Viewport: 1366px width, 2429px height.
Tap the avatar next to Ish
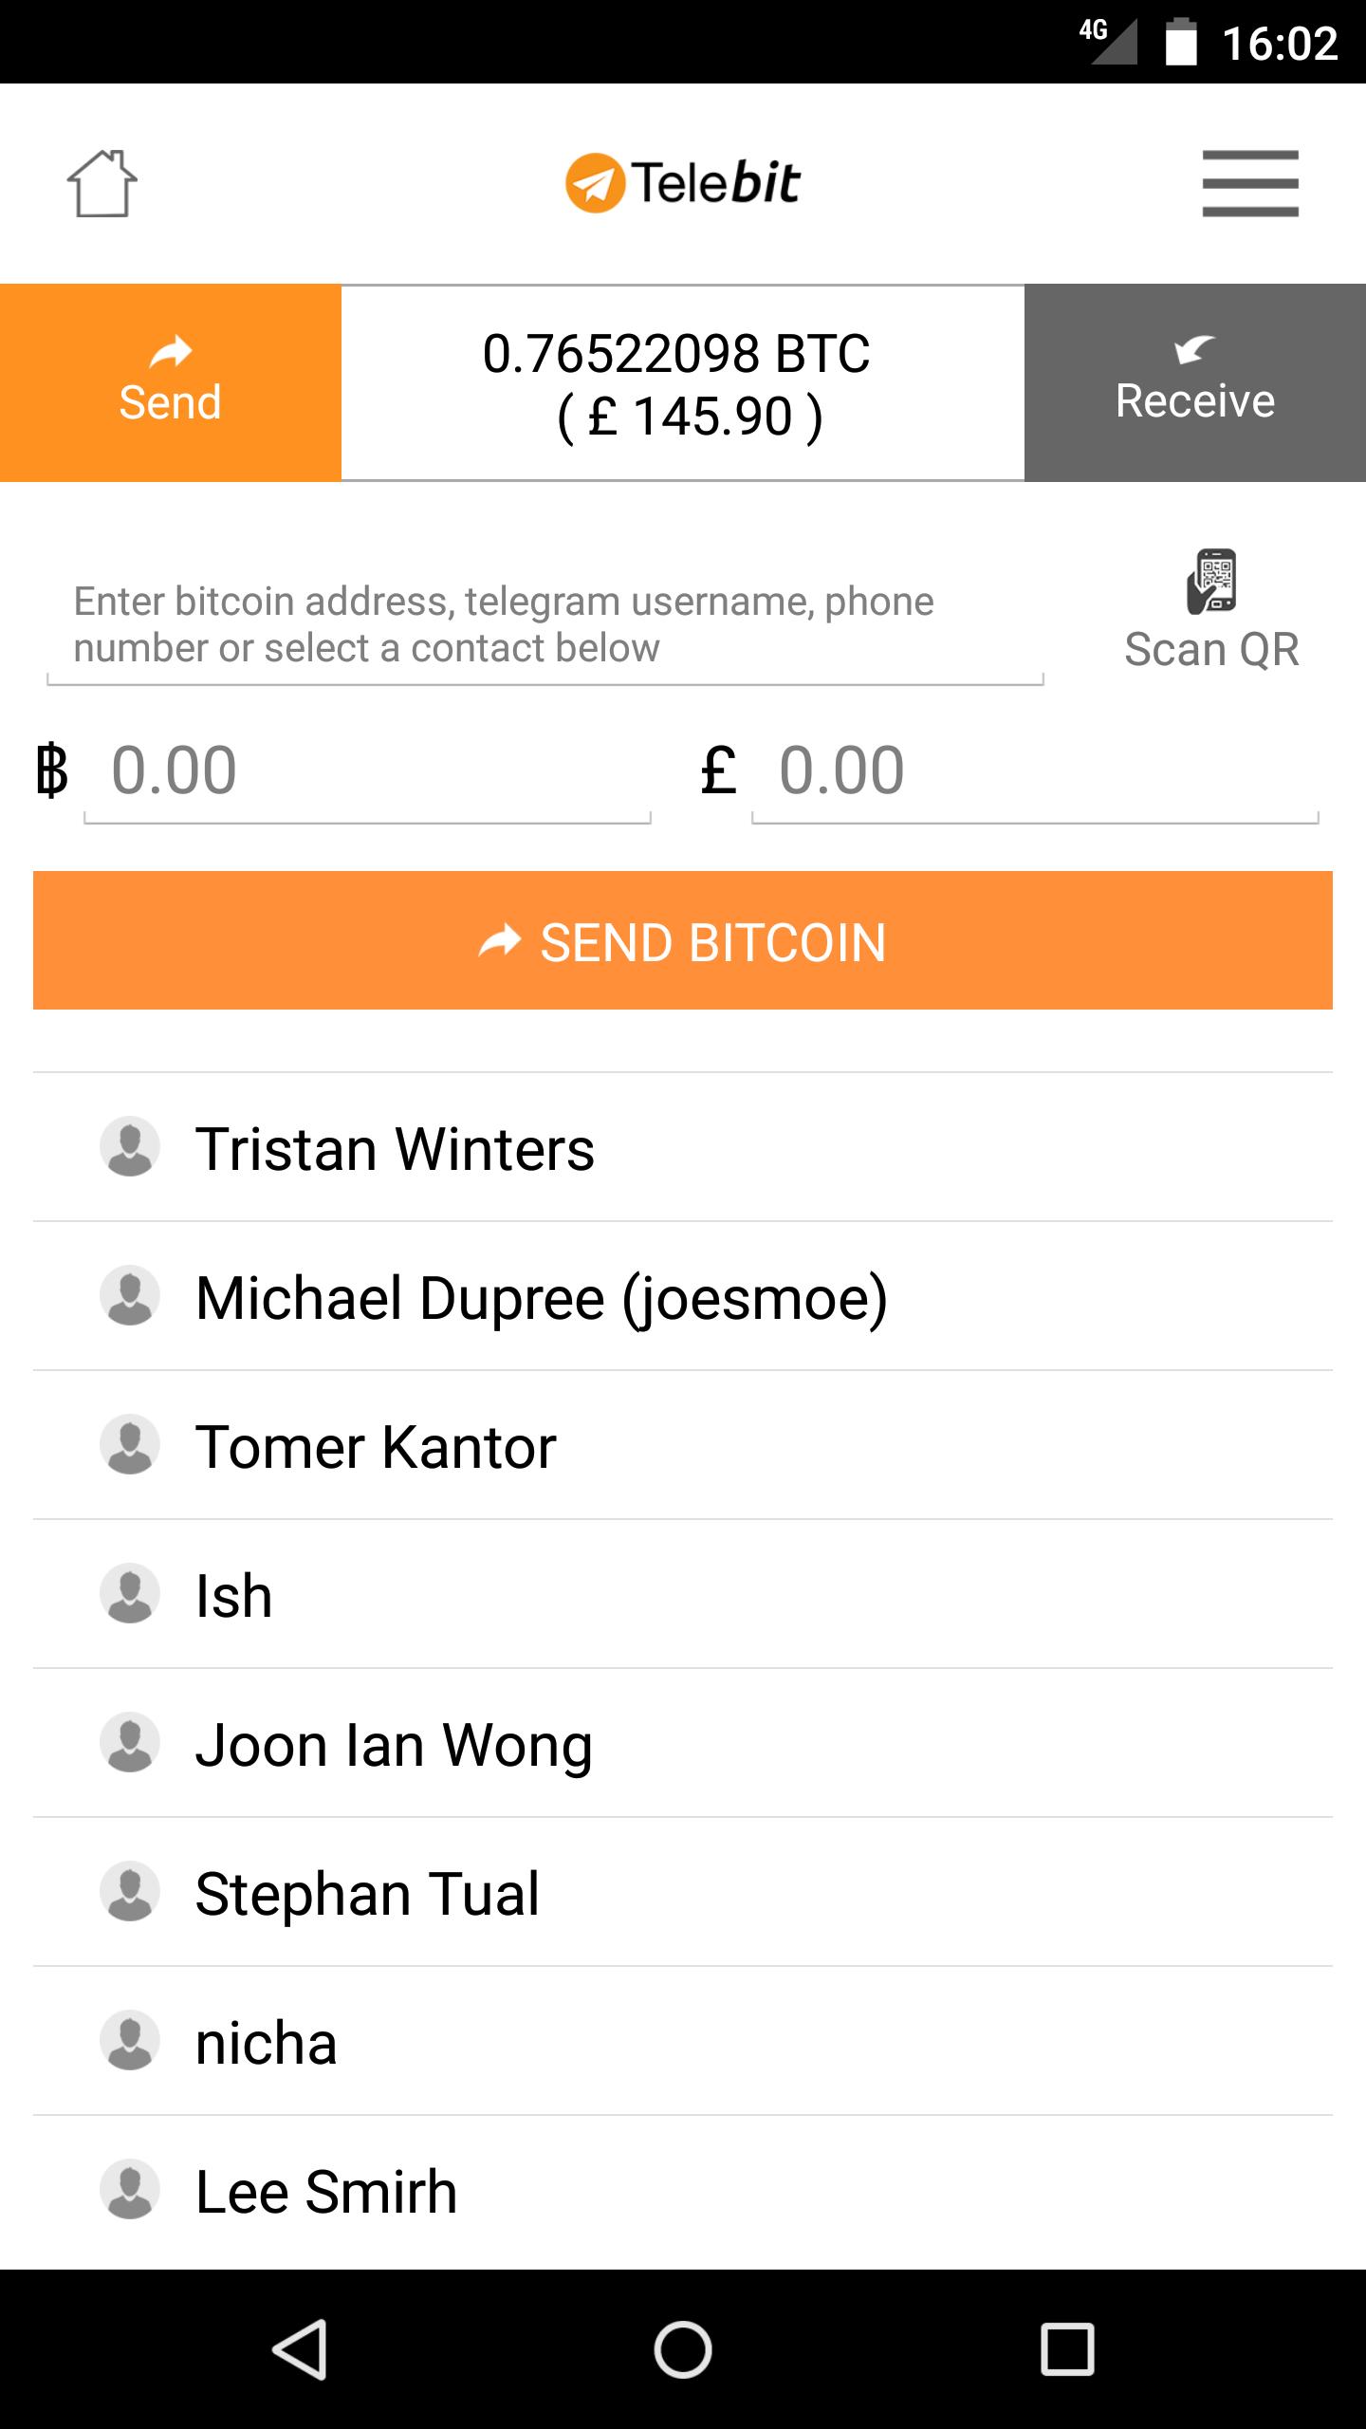point(130,1593)
